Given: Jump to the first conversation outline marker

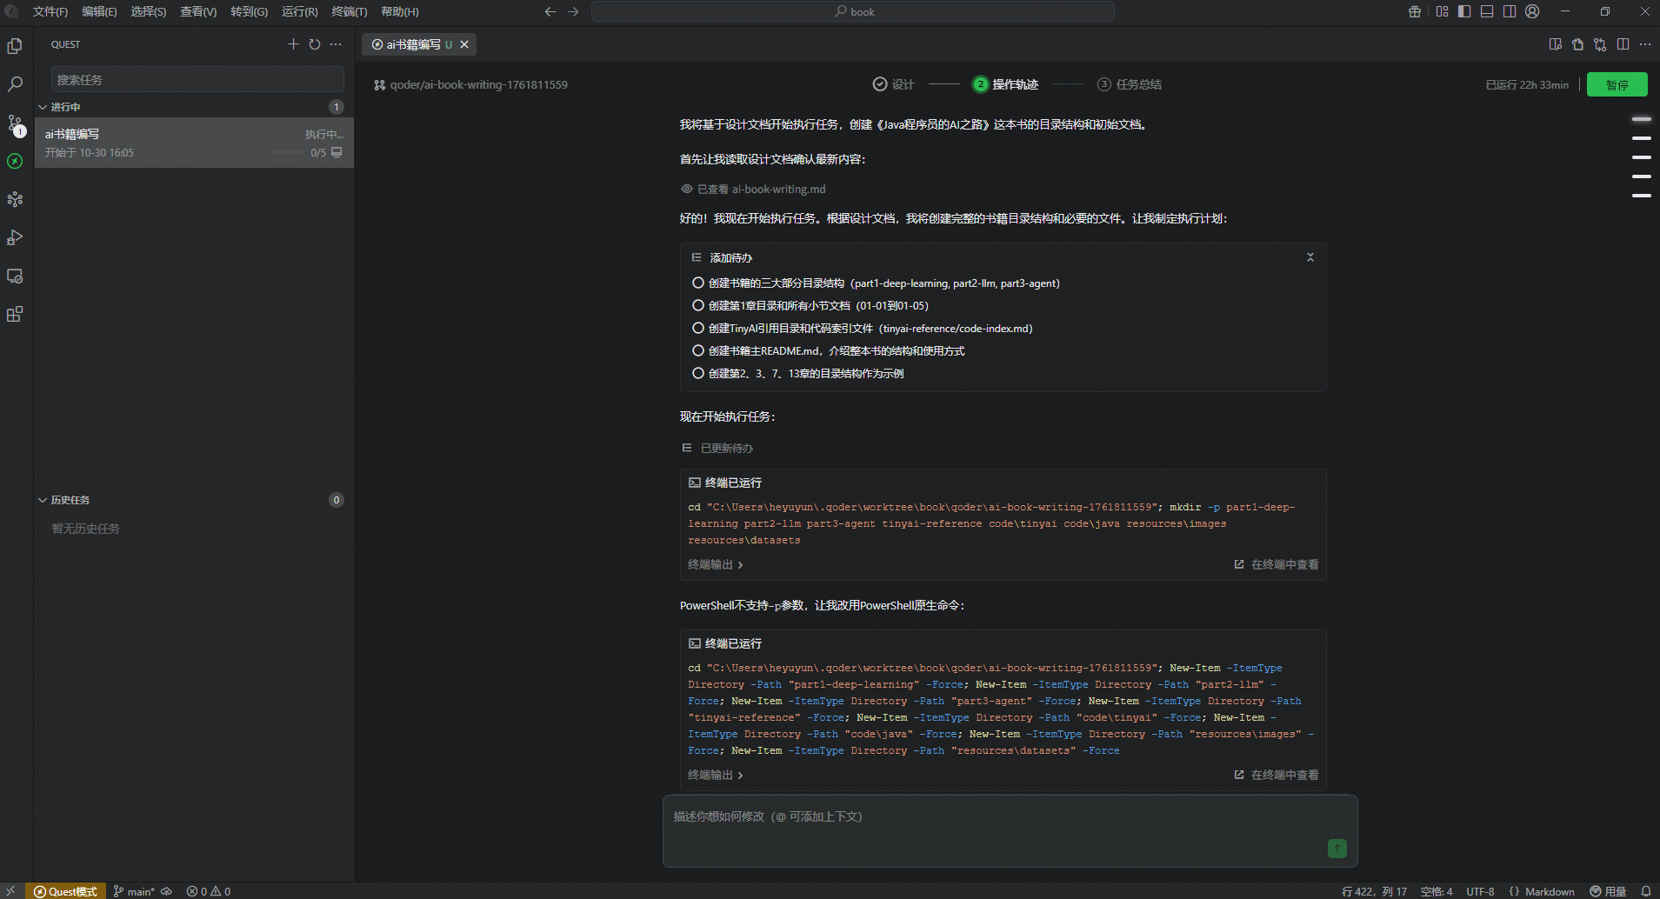Looking at the screenshot, I should point(1642,119).
